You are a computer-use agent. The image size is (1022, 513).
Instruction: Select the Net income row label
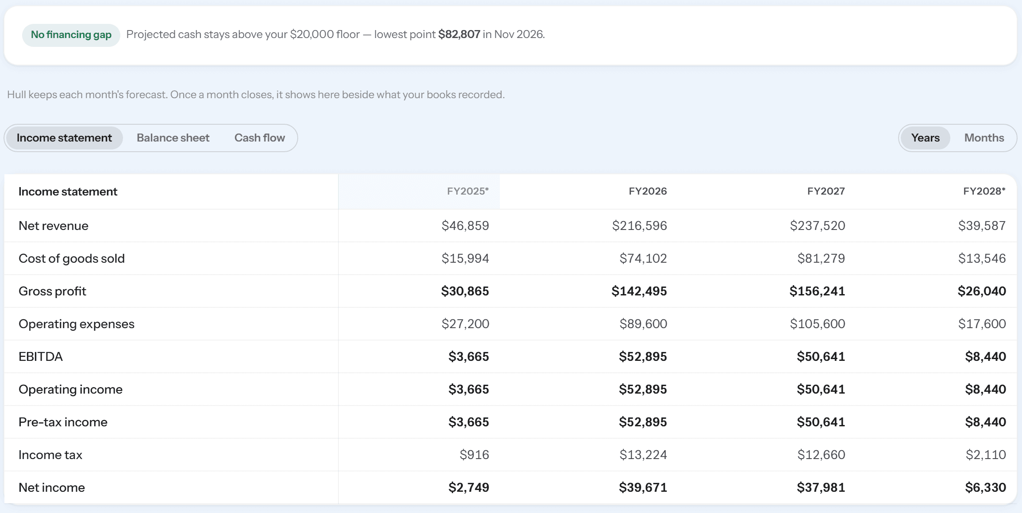tap(52, 487)
